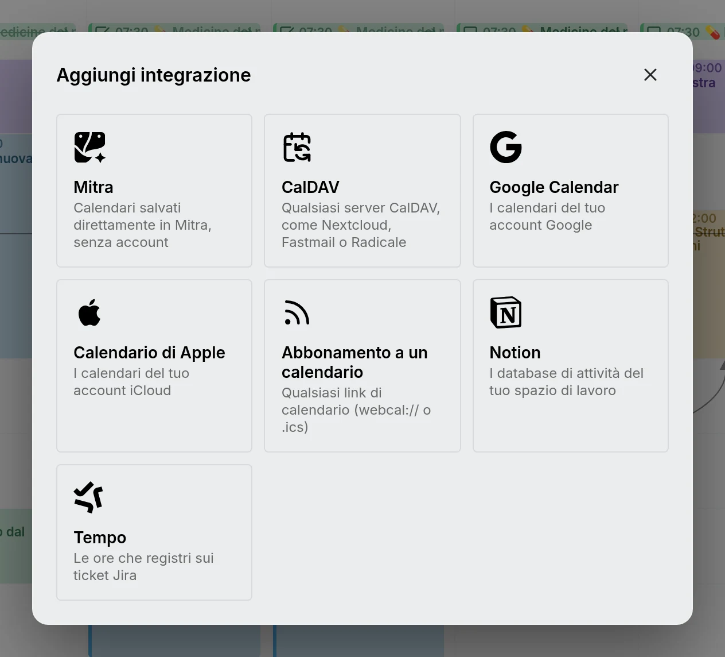Click 'Le ore che registri sui ticket Jira'
This screenshot has height=657, width=725.
point(143,567)
